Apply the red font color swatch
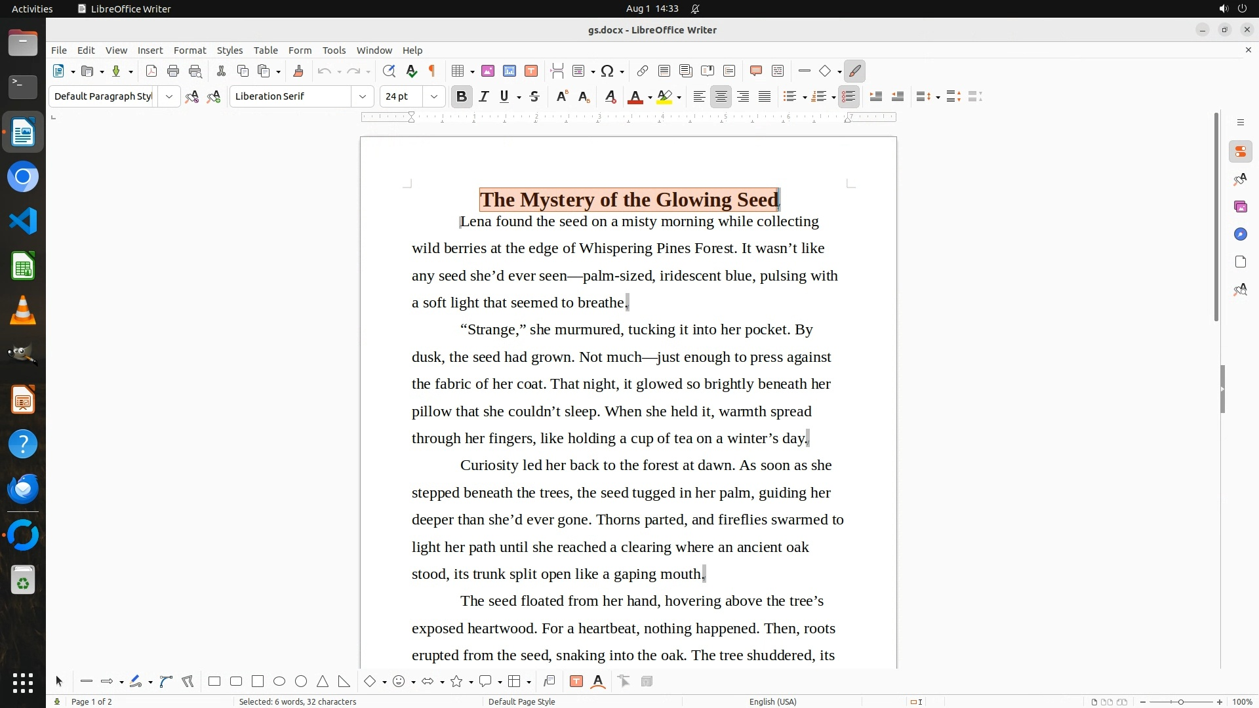This screenshot has width=1259, height=708. tap(635, 97)
